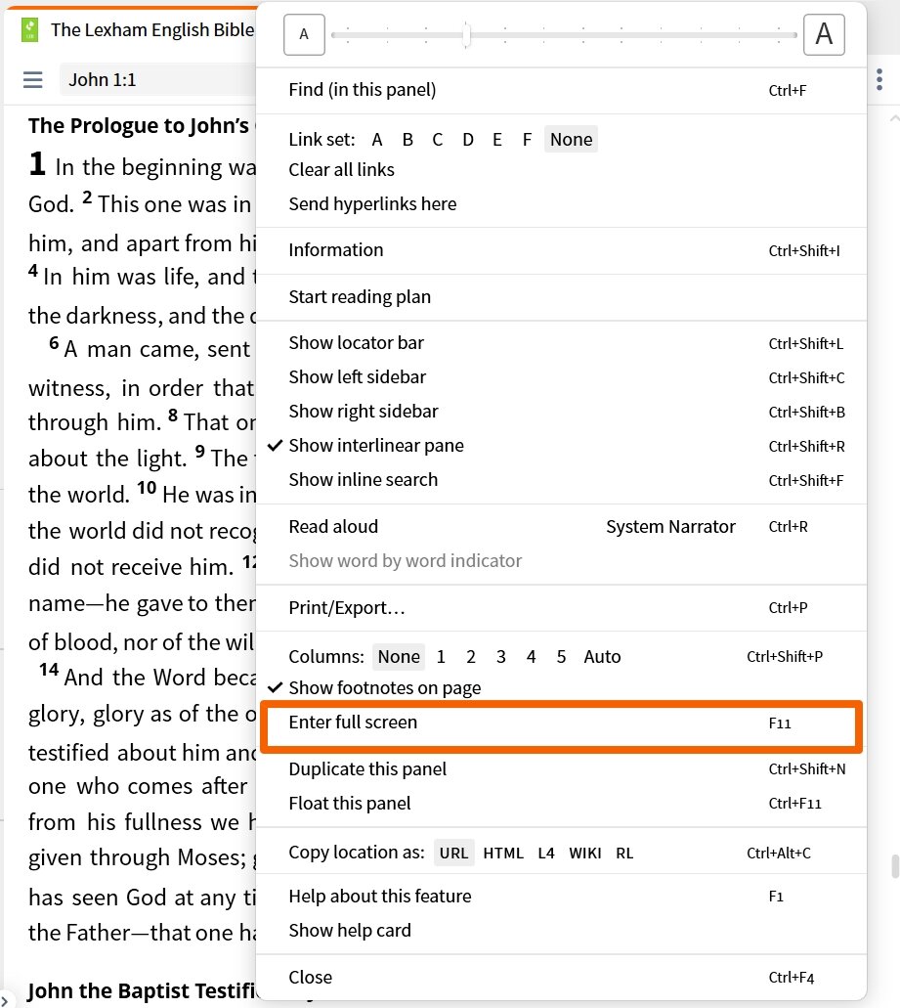Image resolution: width=900 pixels, height=1008 pixels.
Task: Choose link set D
Action: pyautogui.click(x=468, y=140)
